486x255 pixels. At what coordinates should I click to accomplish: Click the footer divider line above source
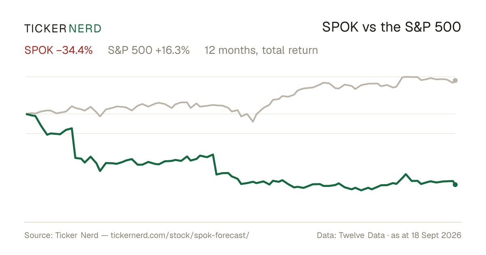point(243,222)
